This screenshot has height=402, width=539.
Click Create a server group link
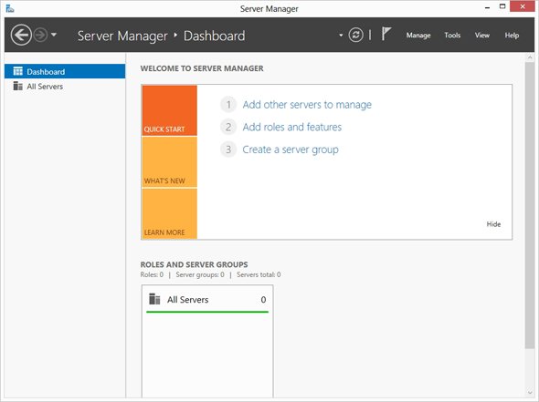[x=291, y=149]
